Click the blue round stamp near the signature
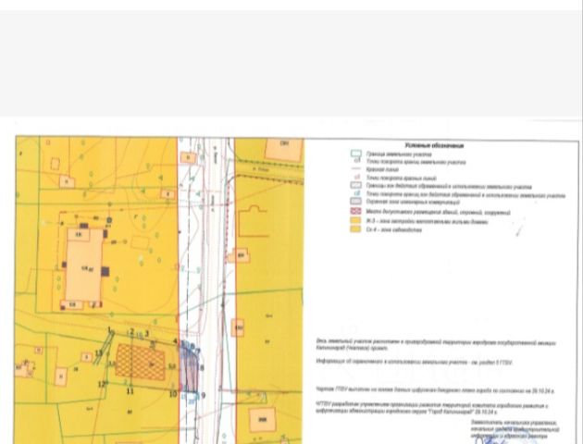 [515, 435]
